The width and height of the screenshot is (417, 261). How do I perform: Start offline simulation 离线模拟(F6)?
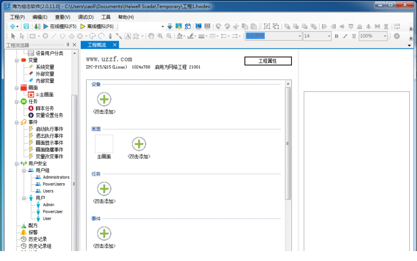coord(97,27)
